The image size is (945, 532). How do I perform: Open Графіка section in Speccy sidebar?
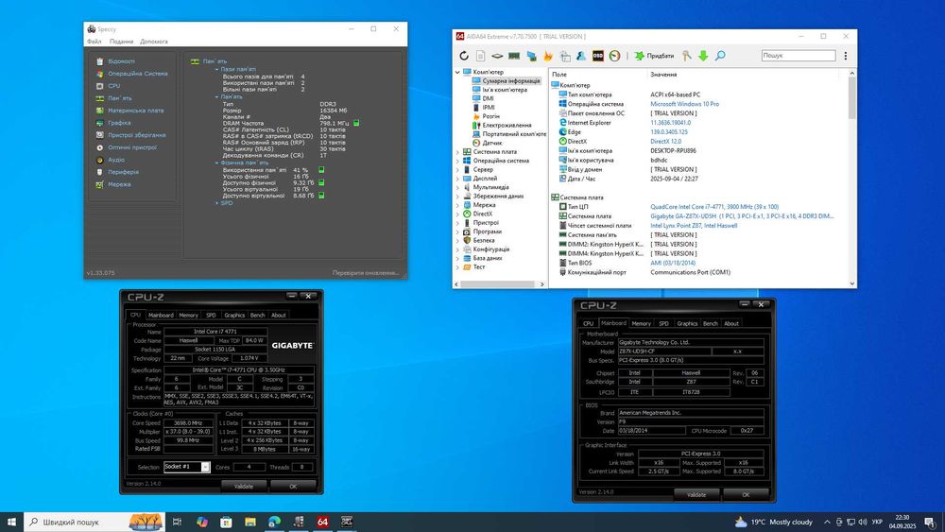pyautogui.click(x=119, y=122)
